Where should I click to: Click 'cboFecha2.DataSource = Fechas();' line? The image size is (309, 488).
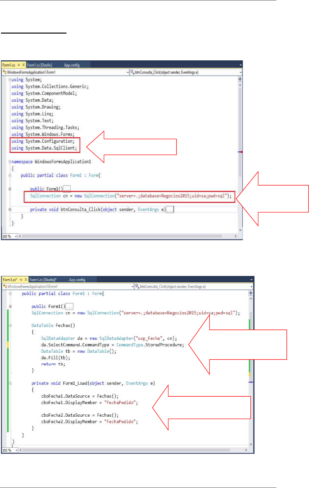(x=80, y=415)
